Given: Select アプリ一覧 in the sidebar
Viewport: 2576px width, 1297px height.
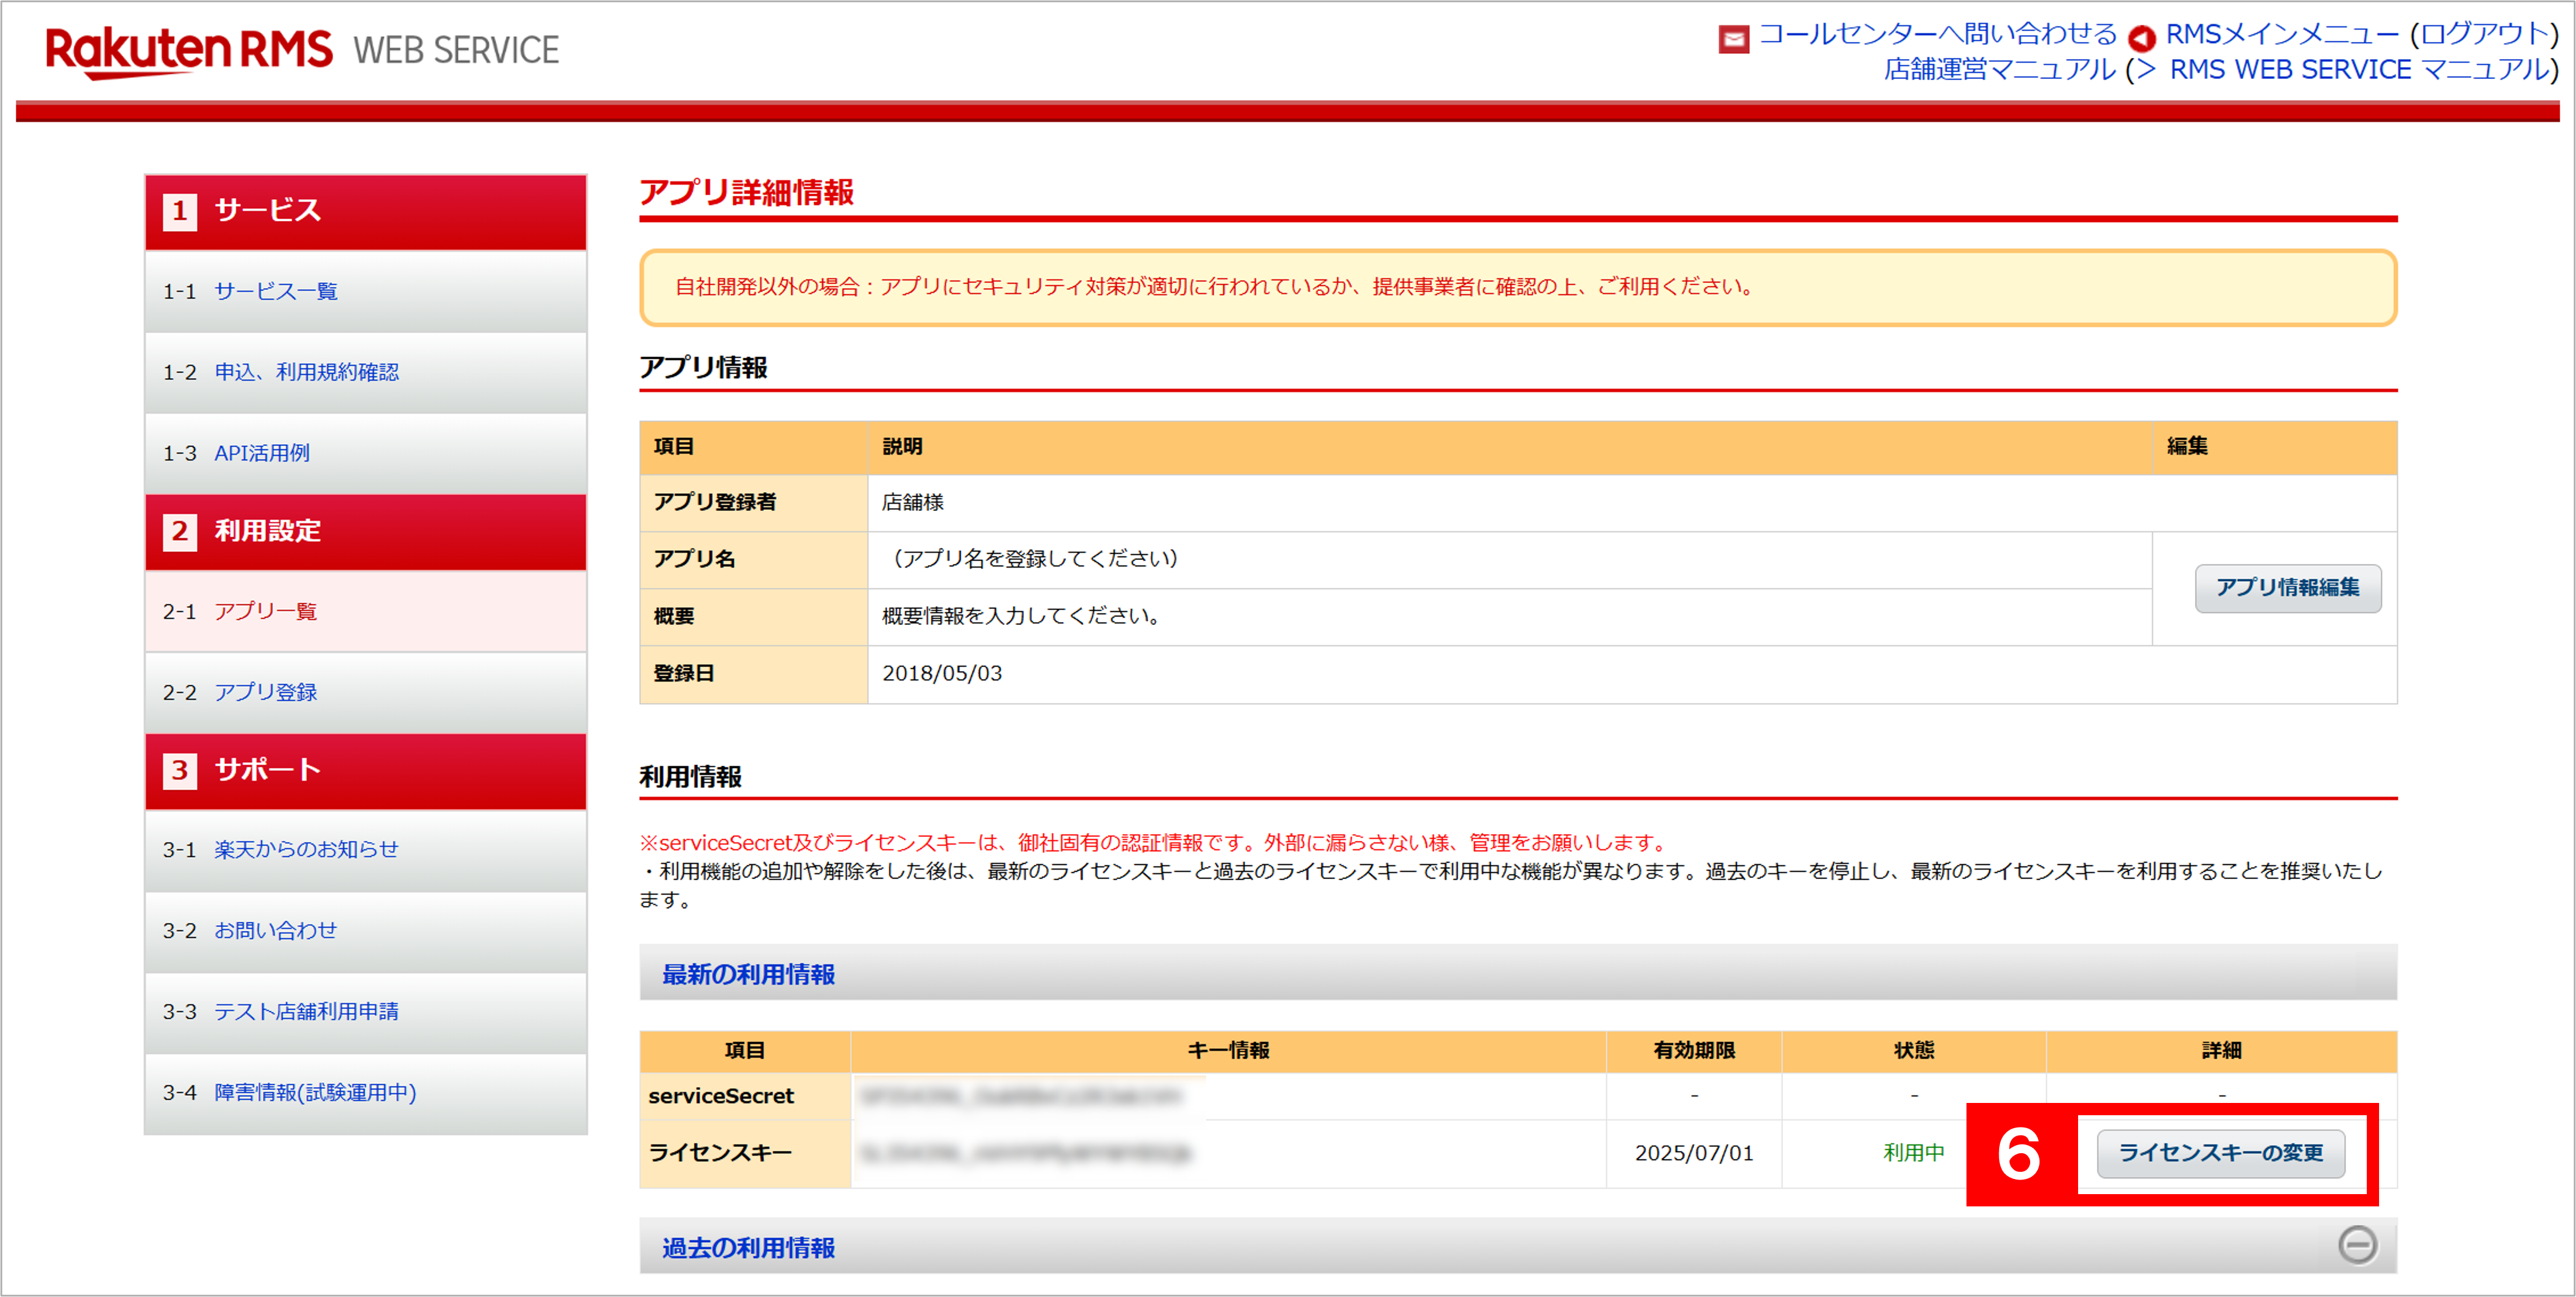Looking at the screenshot, I should pos(265,611).
